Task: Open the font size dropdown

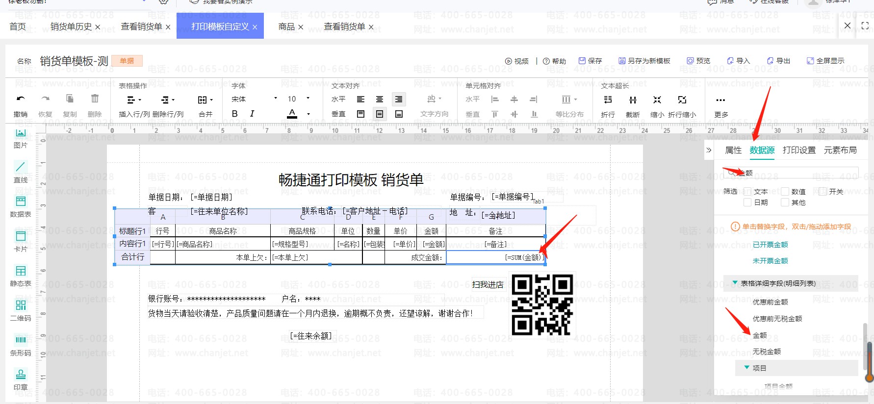Action: click(299, 99)
